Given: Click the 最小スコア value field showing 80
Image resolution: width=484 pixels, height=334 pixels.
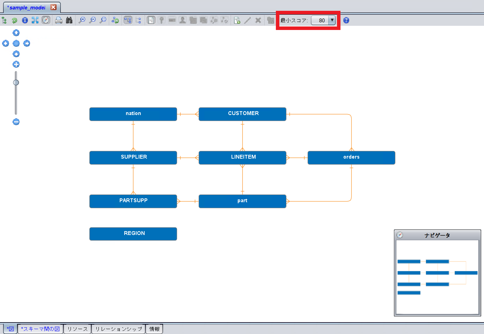Looking at the screenshot, I should click(320, 20).
